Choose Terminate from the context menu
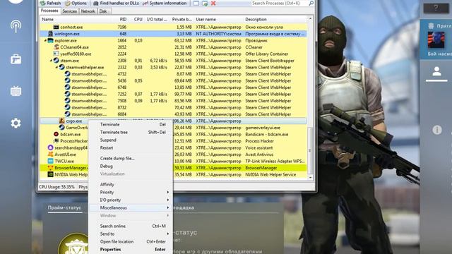This screenshot has height=254, width=452. [131, 124]
